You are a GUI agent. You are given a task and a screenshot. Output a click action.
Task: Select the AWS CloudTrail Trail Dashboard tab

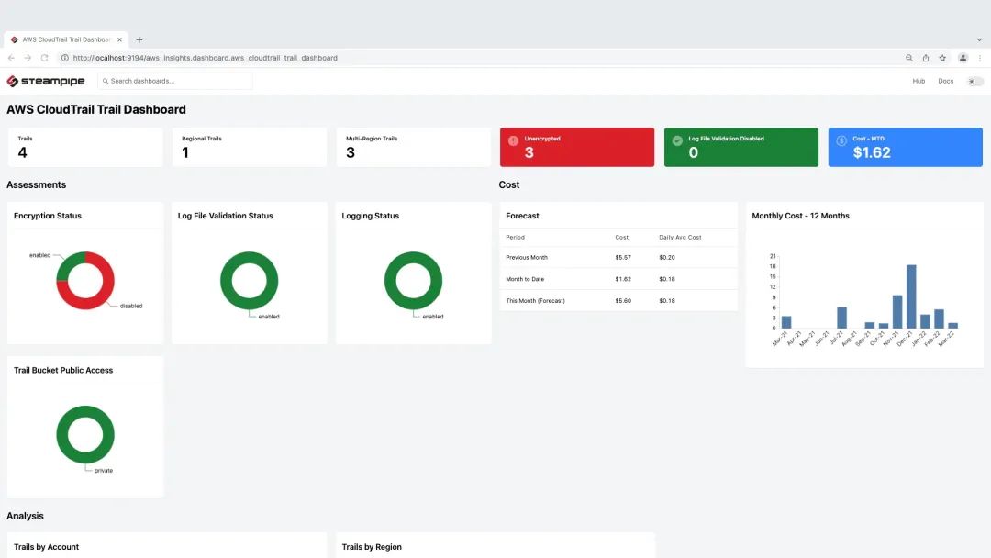click(64, 39)
